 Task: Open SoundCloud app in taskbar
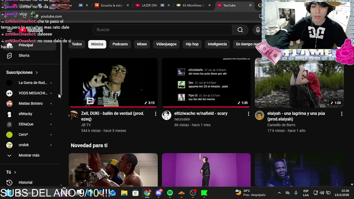coord(181,193)
